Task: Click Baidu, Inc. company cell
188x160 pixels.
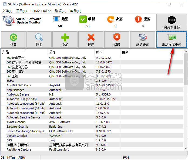Action: 56,127
